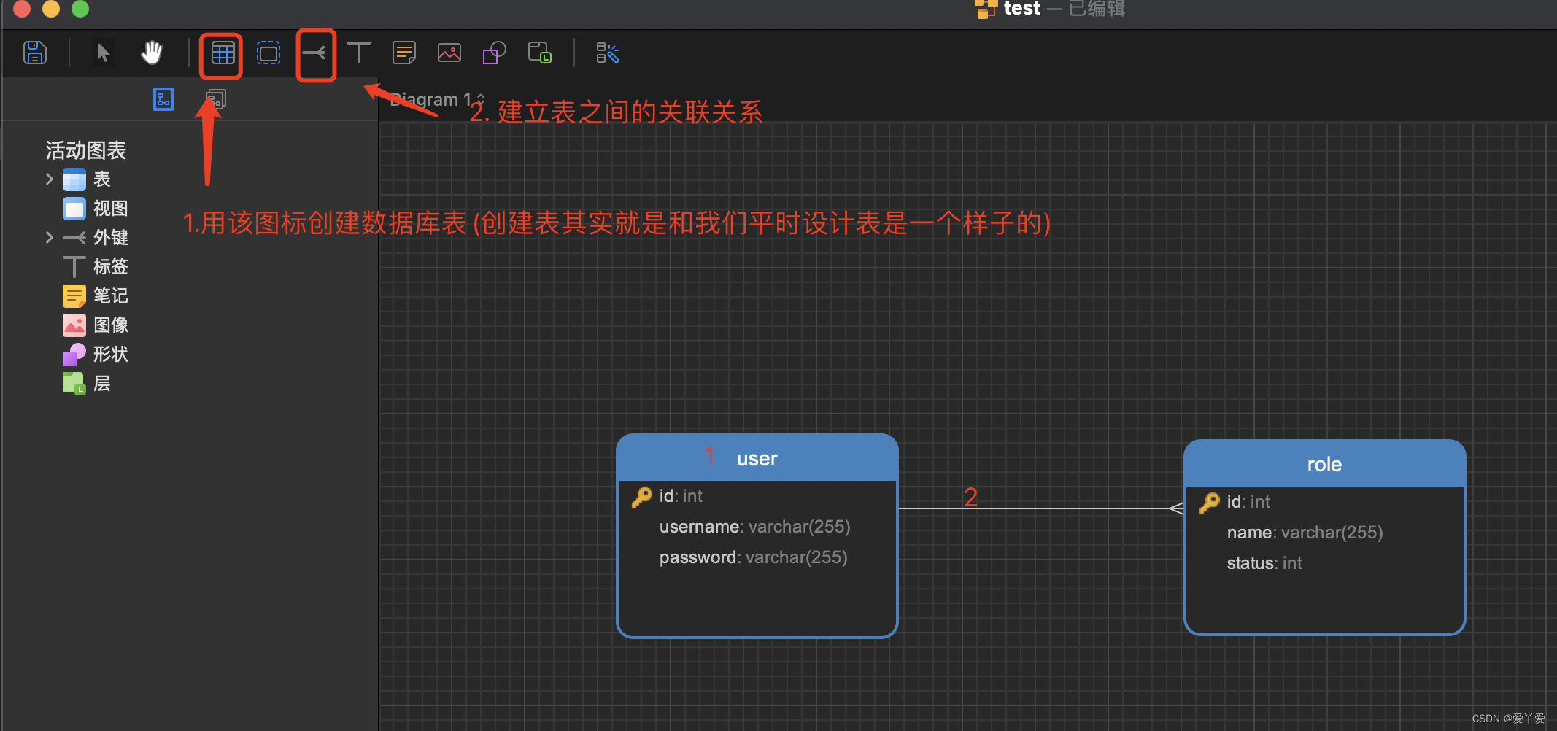Viewport: 1557px width, 731px height.
Task: Click the primary key icon in user table
Action: pos(641,497)
